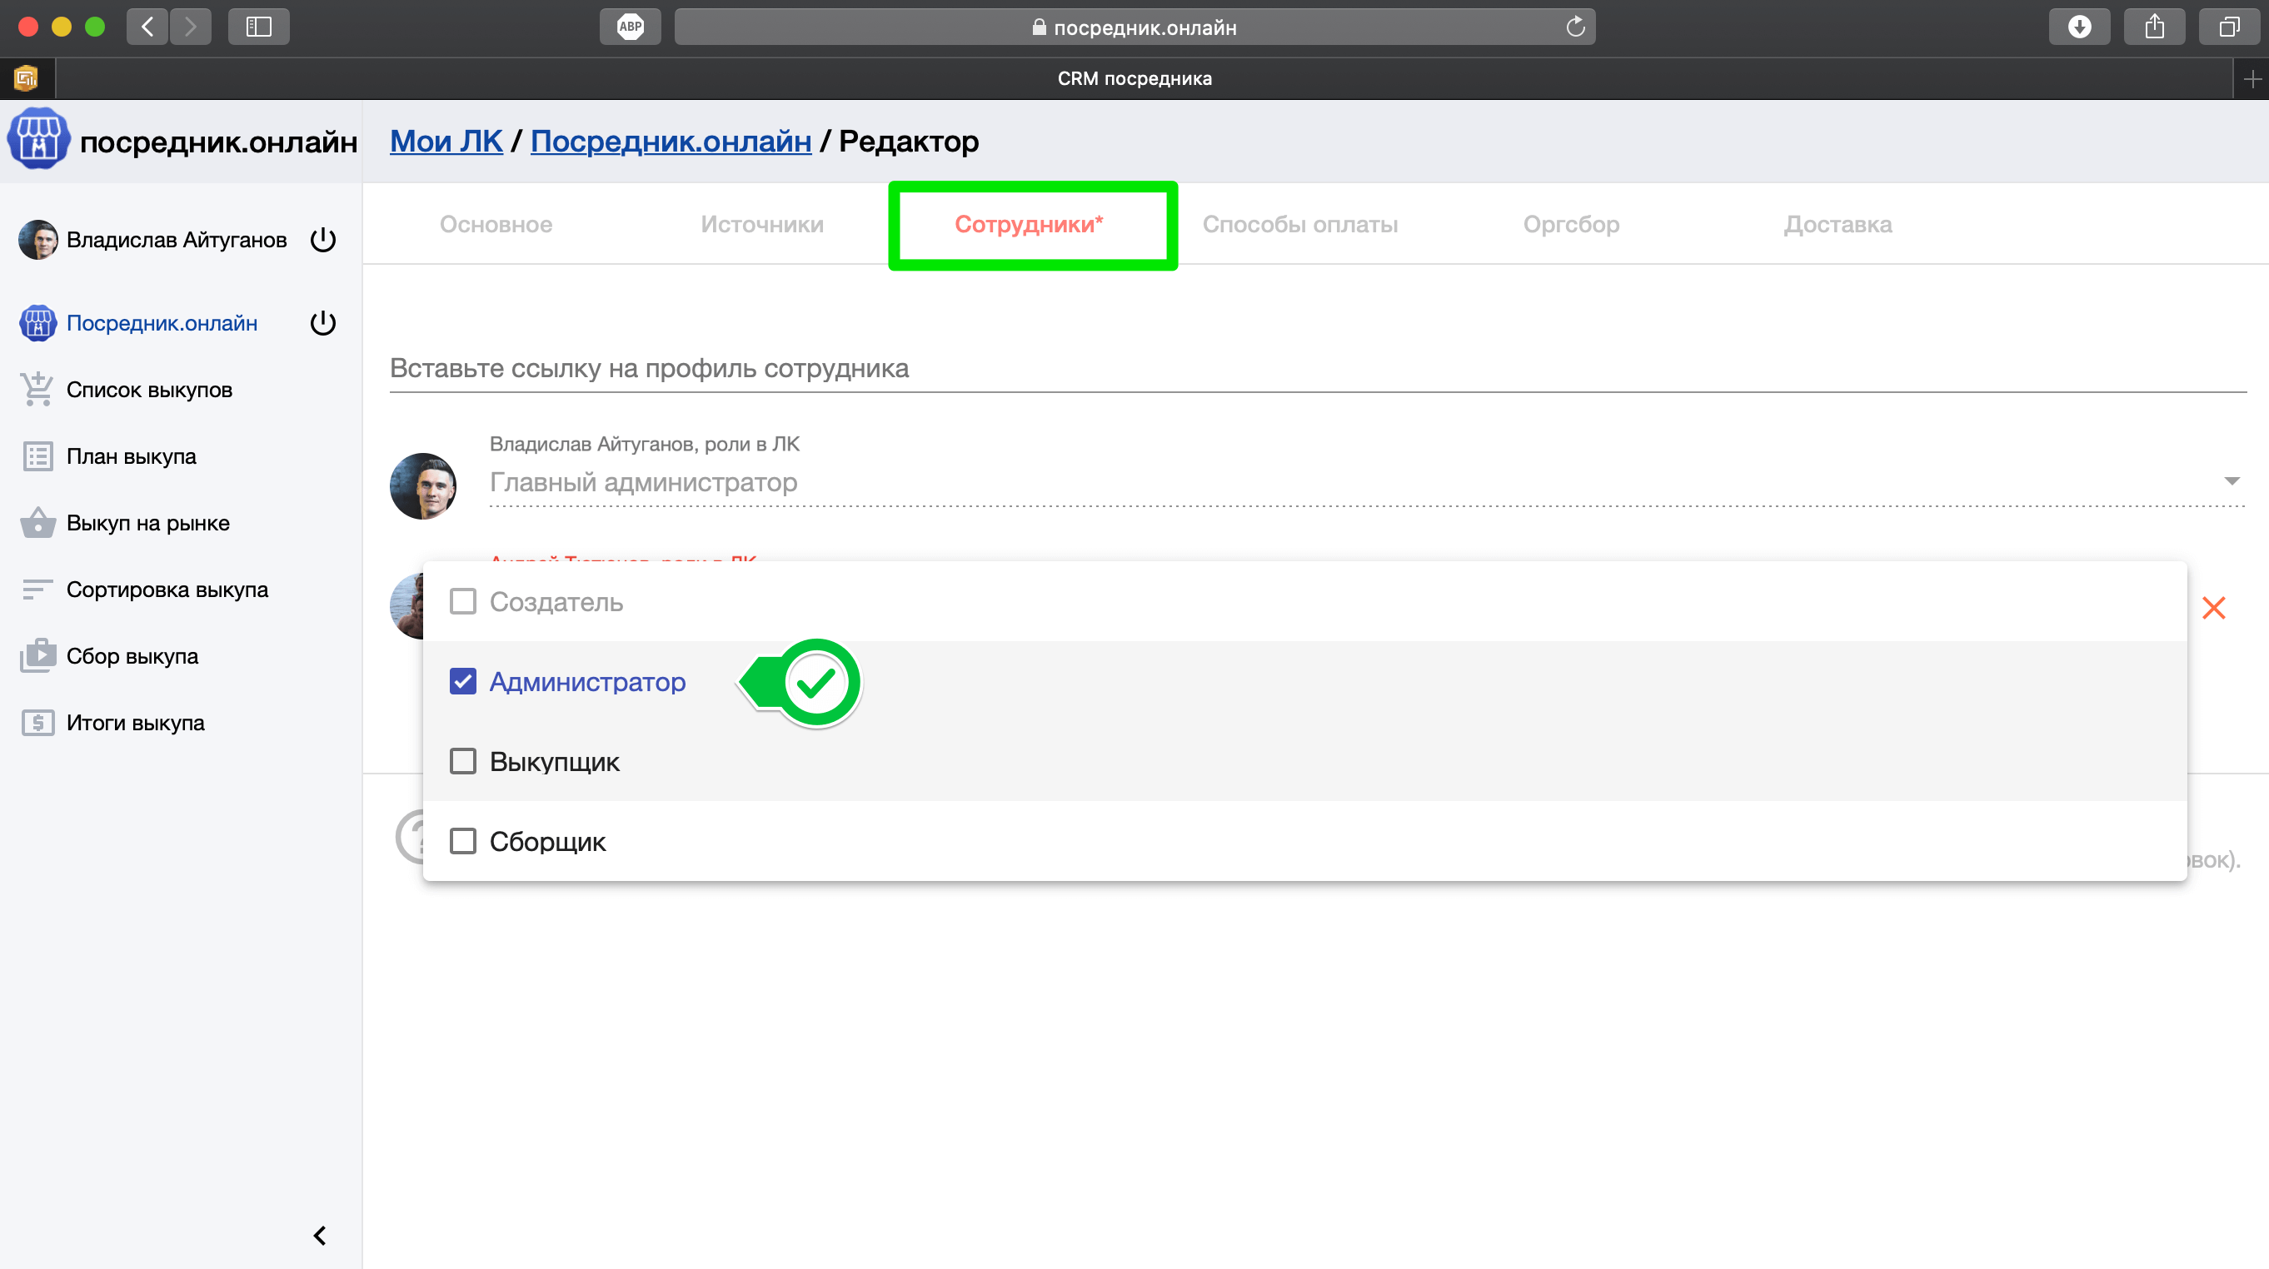Follow the Мои ЛК breadcrumb link
The image size is (2269, 1269).
tap(446, 141)
